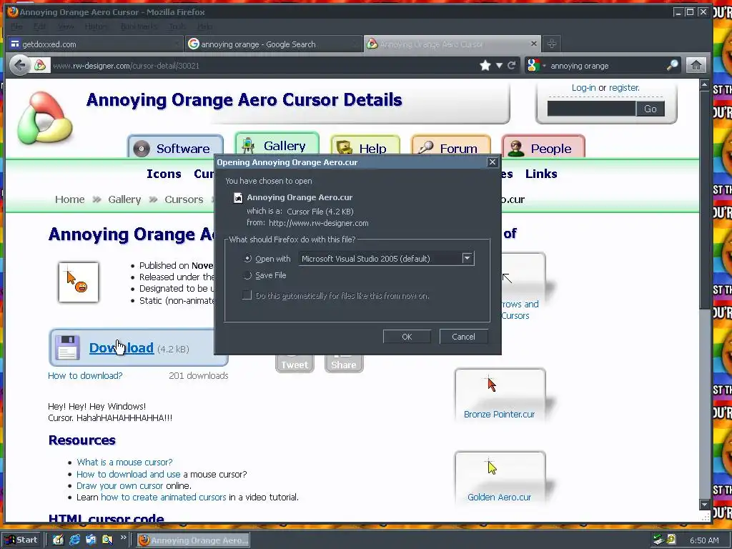Image resolution: width=732 pixels, height=549 pixels.
Task: Go back with the Firefox back arrow
Action: point(19,65)
